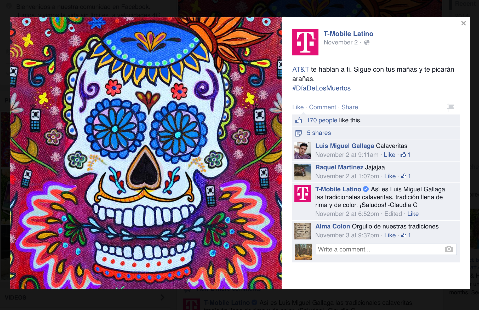The image size is (479, 310).
Task: Open Luis Miguel Gallaga's profile name
Action: pos(345,146)
